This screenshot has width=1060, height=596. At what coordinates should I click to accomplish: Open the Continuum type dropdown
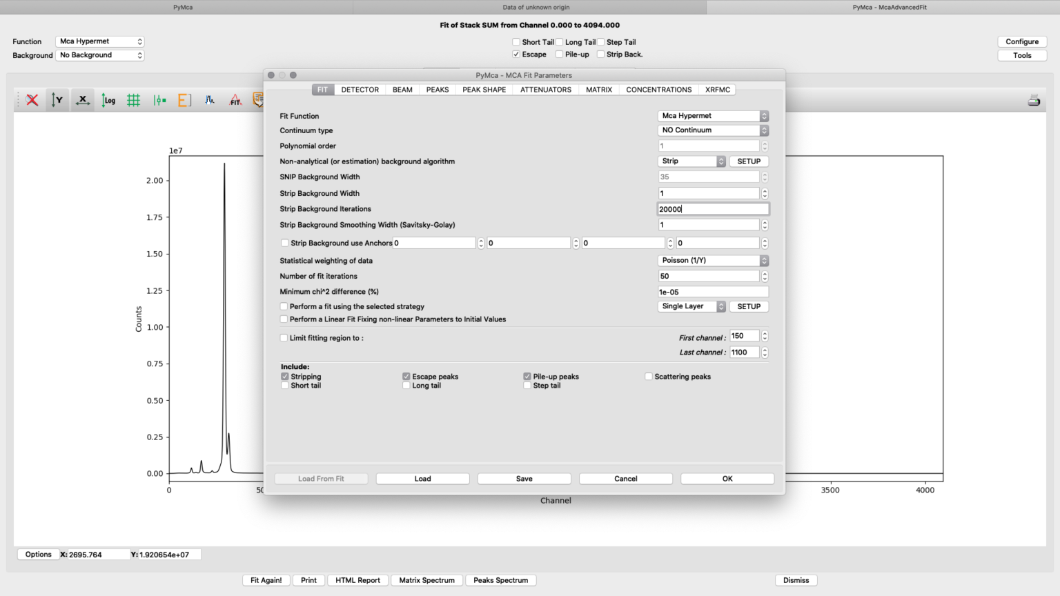(x=713, y=130)
